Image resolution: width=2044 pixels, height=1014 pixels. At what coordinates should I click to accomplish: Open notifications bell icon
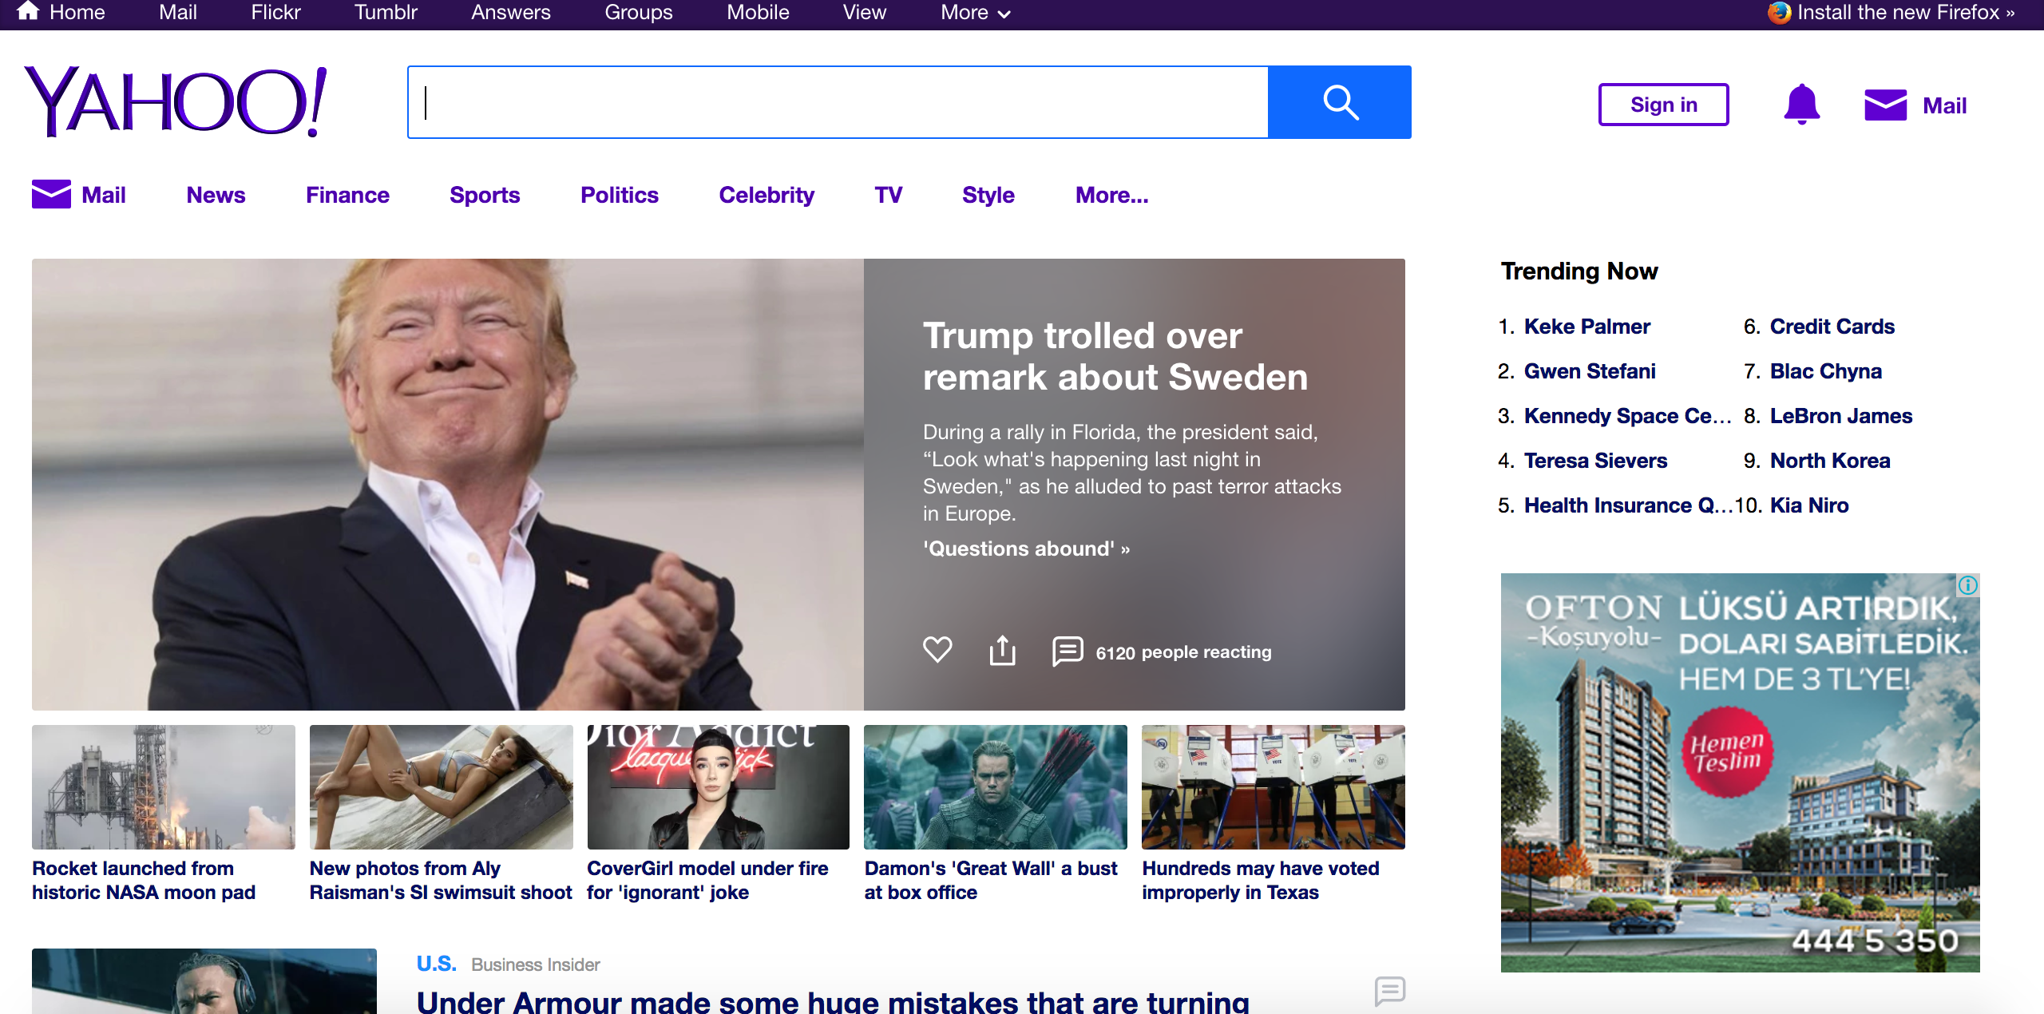coord(1801,105)
